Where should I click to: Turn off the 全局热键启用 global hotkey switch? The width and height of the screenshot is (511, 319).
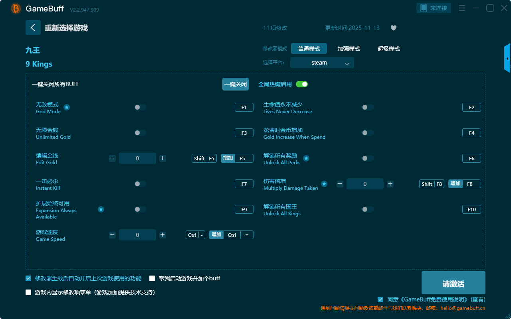(302, 84)
